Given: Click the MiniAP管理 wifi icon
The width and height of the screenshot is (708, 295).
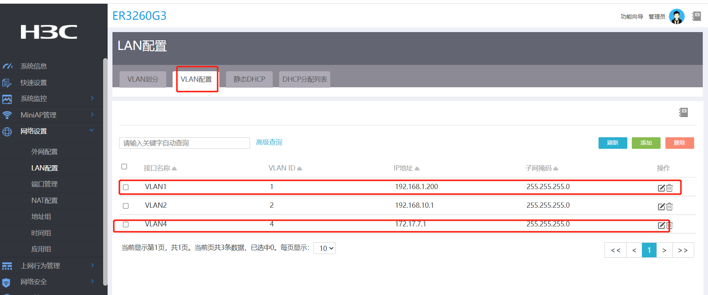Looking at the screenshot, I should pos(7,115).
